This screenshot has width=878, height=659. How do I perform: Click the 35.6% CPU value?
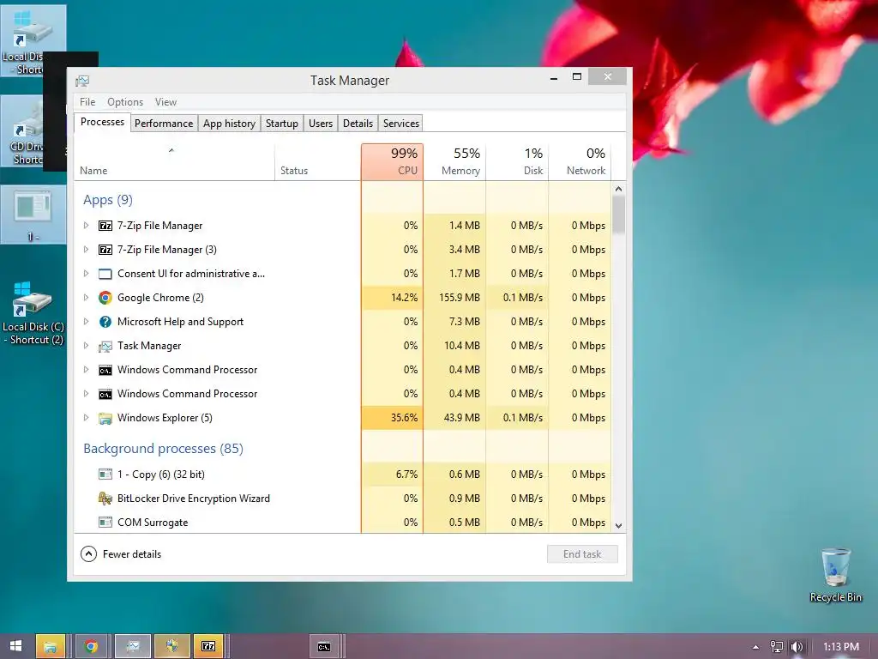405,418
